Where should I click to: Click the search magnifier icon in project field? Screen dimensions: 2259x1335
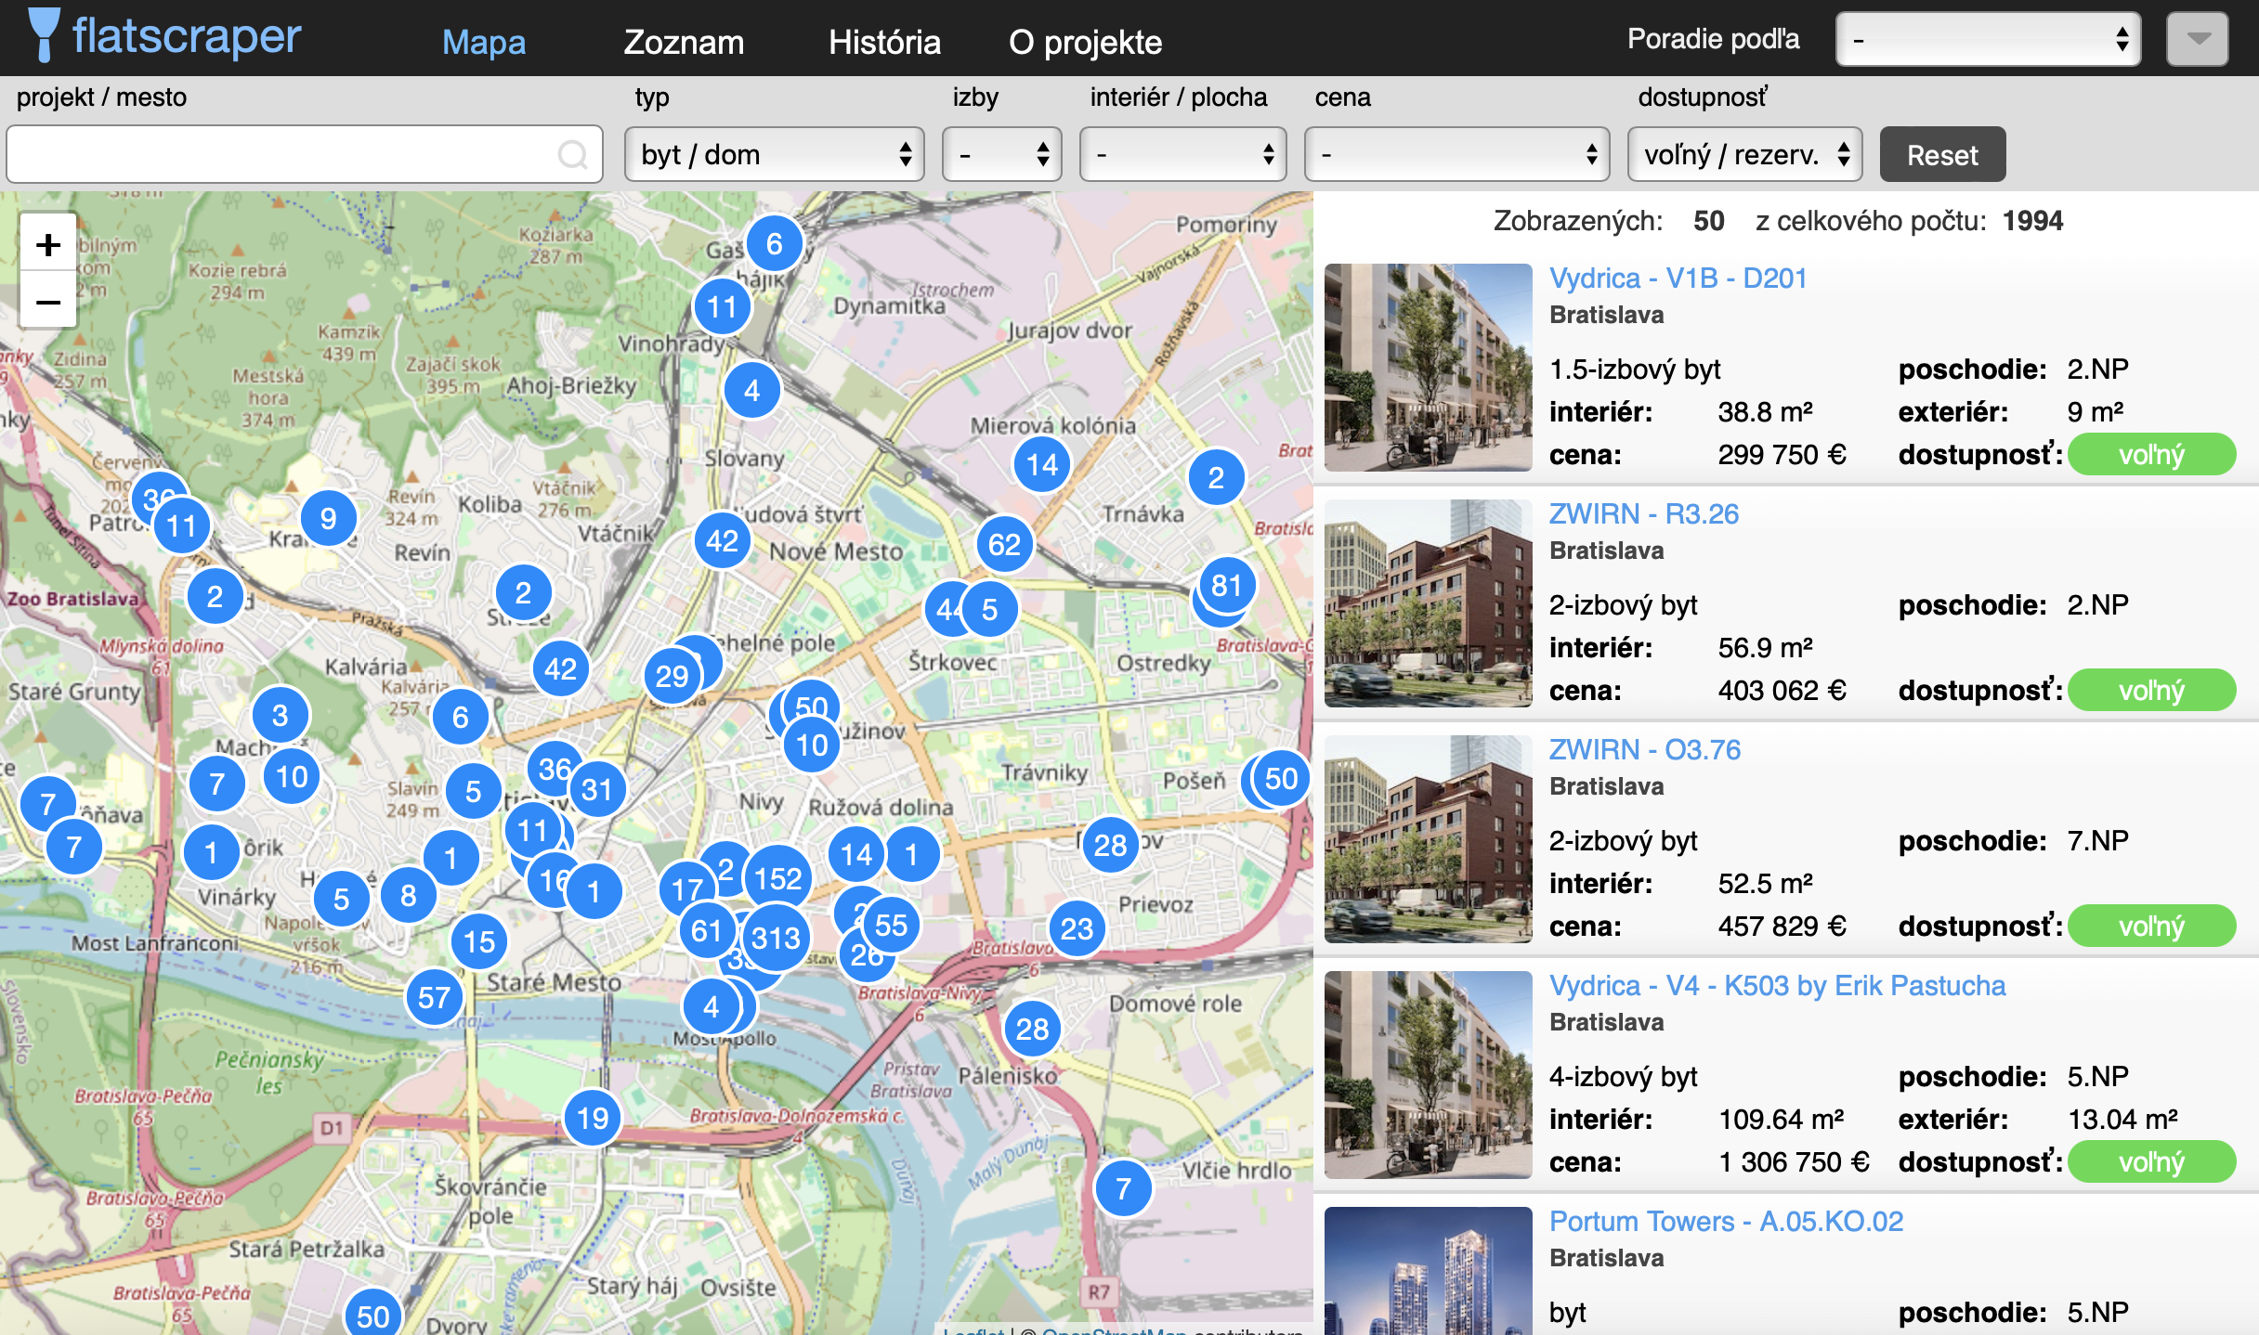click(572, 154)
